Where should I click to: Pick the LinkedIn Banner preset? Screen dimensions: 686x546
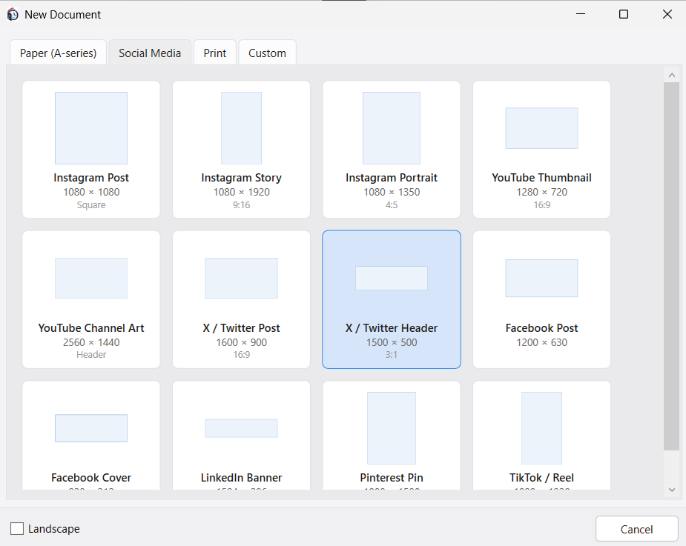[241, 436]
